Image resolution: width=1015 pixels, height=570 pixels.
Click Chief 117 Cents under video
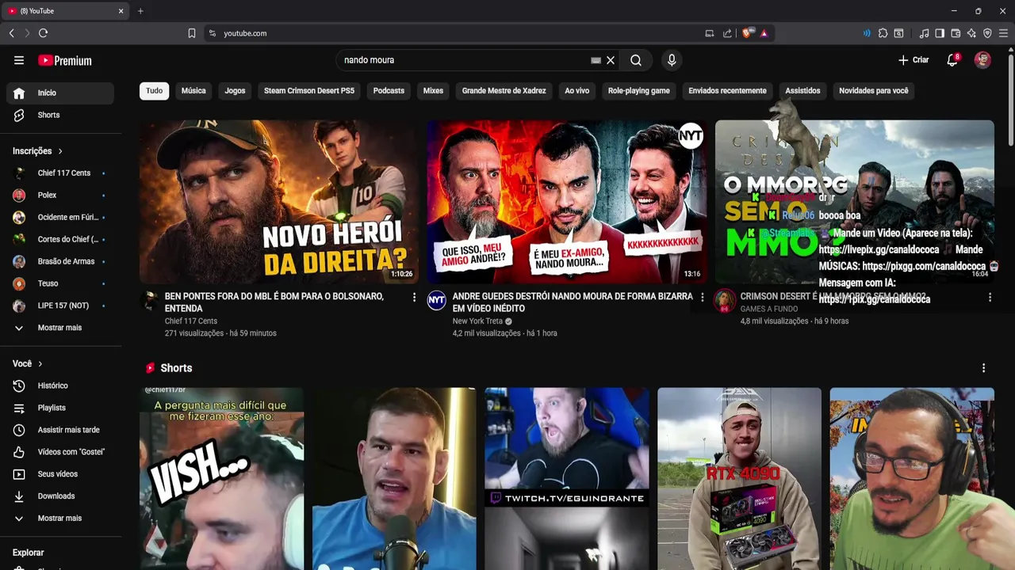(x=191, y=321)
